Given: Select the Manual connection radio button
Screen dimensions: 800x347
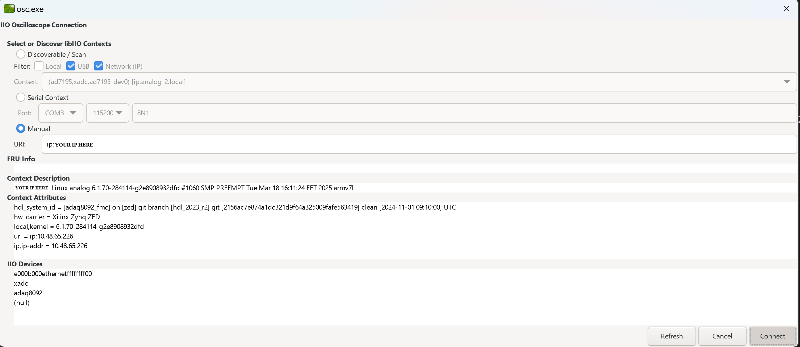Looking at the screenshot, I should coord(20,128).
